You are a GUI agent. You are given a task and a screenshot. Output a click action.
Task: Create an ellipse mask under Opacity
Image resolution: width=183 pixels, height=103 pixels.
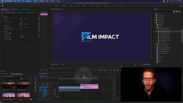[x=5, y=33]
